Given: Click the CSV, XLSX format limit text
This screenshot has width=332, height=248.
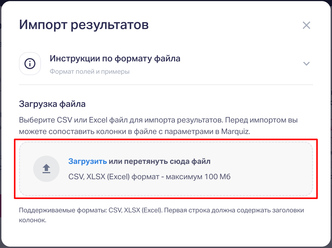Looking at the screenshot, I should pos(149,177).
